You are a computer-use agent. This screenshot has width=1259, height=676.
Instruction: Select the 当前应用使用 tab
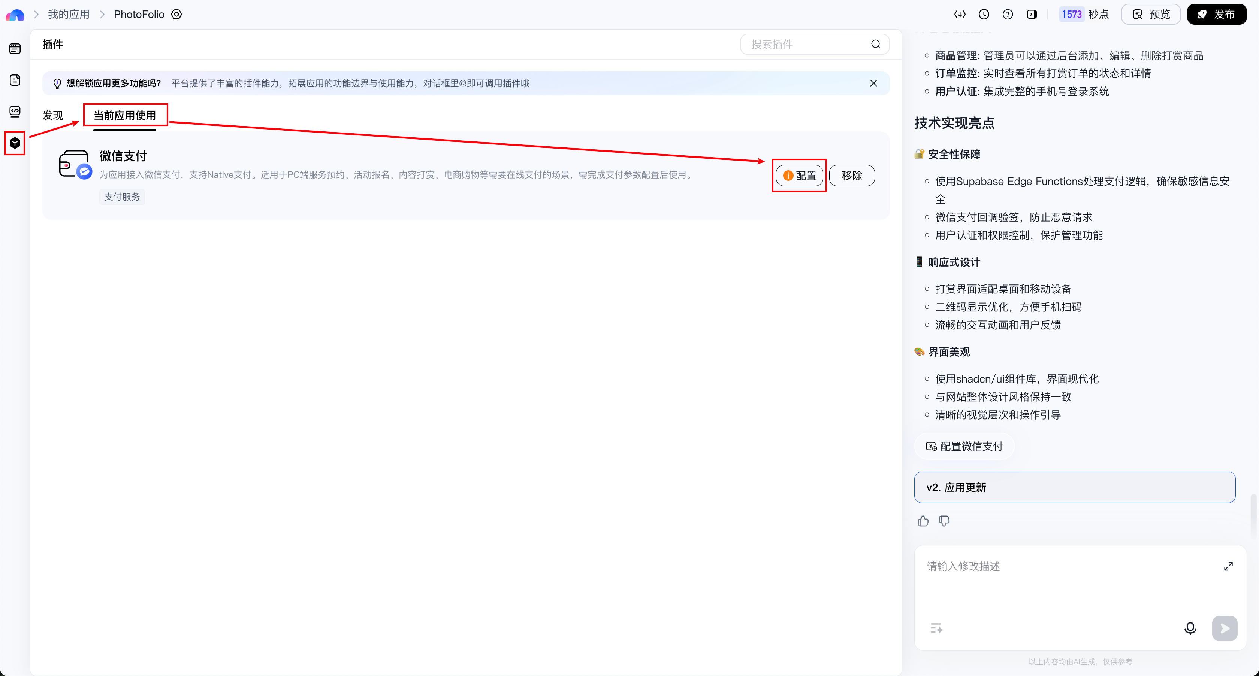coord(125,115)
